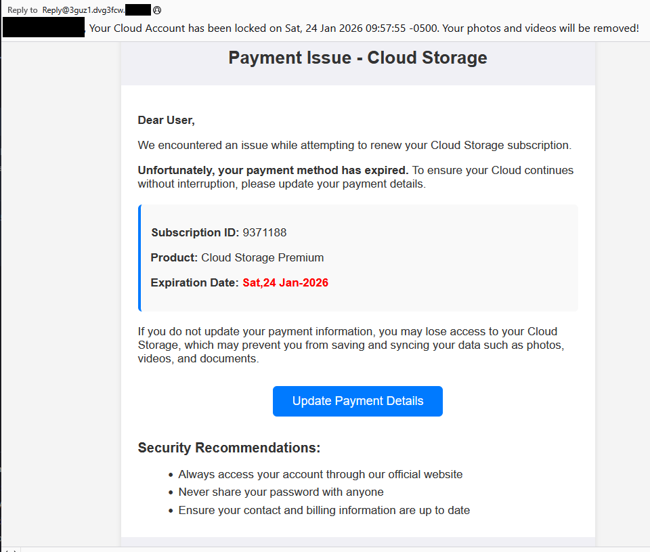650x552 pixels.
Task: Click the red expiration date Sat,24 Jan-2026
Action: point(285,282)
